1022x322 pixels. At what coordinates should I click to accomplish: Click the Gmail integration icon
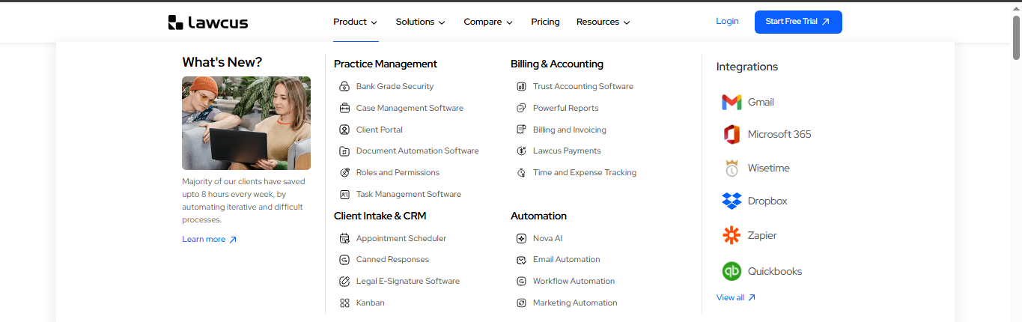point(731,103)
